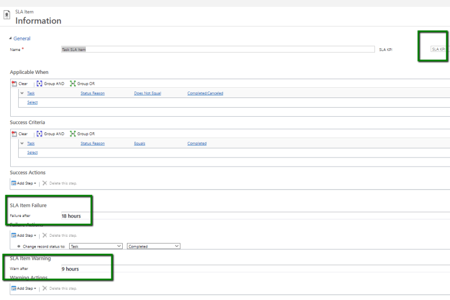
Task: Click Select link under Success Criteria
Action: 32,153
